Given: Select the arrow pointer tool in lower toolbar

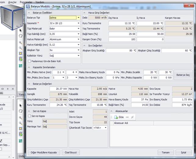Looking at the screenshot, I should 21,106.
